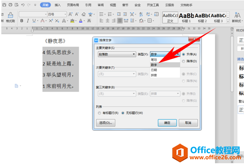
Task: Open Print Preview icon
Action: point(16,5)
